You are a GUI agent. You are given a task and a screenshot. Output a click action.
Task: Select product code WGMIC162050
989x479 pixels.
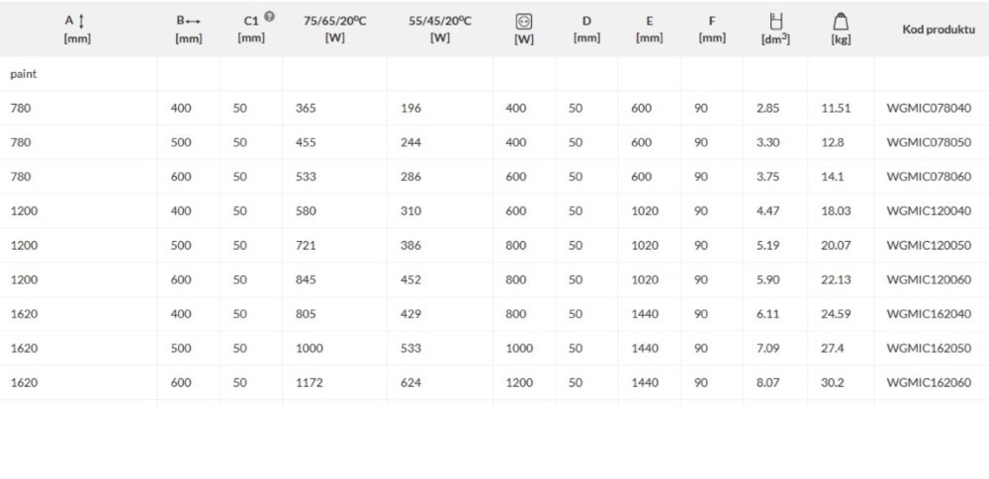pos(929,348)
